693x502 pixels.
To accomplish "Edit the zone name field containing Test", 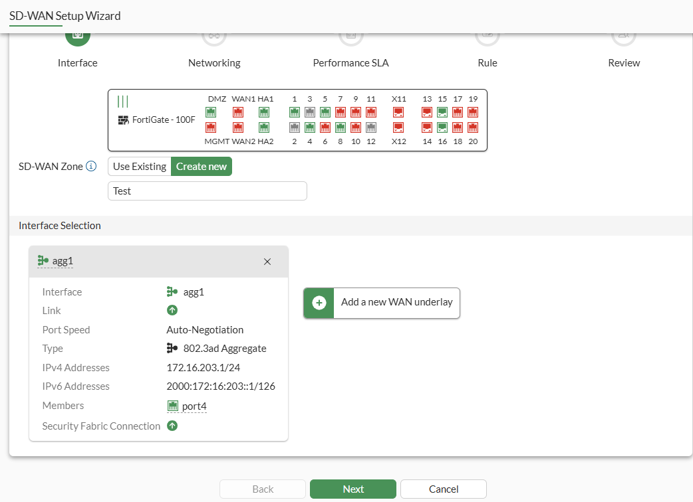I will click(x=207, y=191).
